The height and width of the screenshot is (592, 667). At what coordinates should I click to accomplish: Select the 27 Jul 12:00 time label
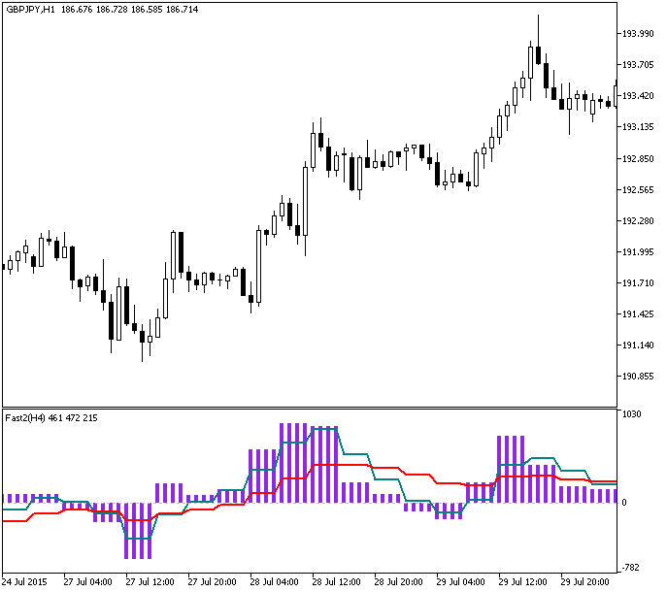click(x=150, y=582)
